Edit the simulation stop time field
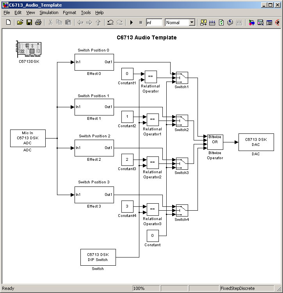283x293 pixels. click(154, 23)
